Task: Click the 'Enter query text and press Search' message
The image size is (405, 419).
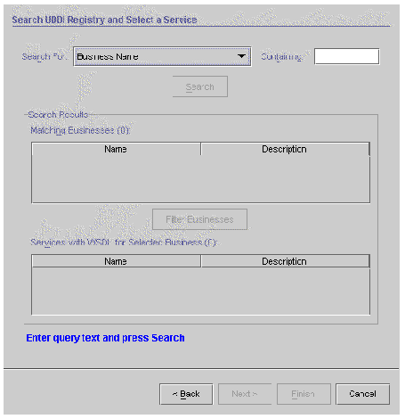Action: [105, 338]
